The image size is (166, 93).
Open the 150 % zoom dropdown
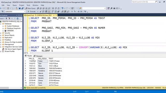click(30, 53)
